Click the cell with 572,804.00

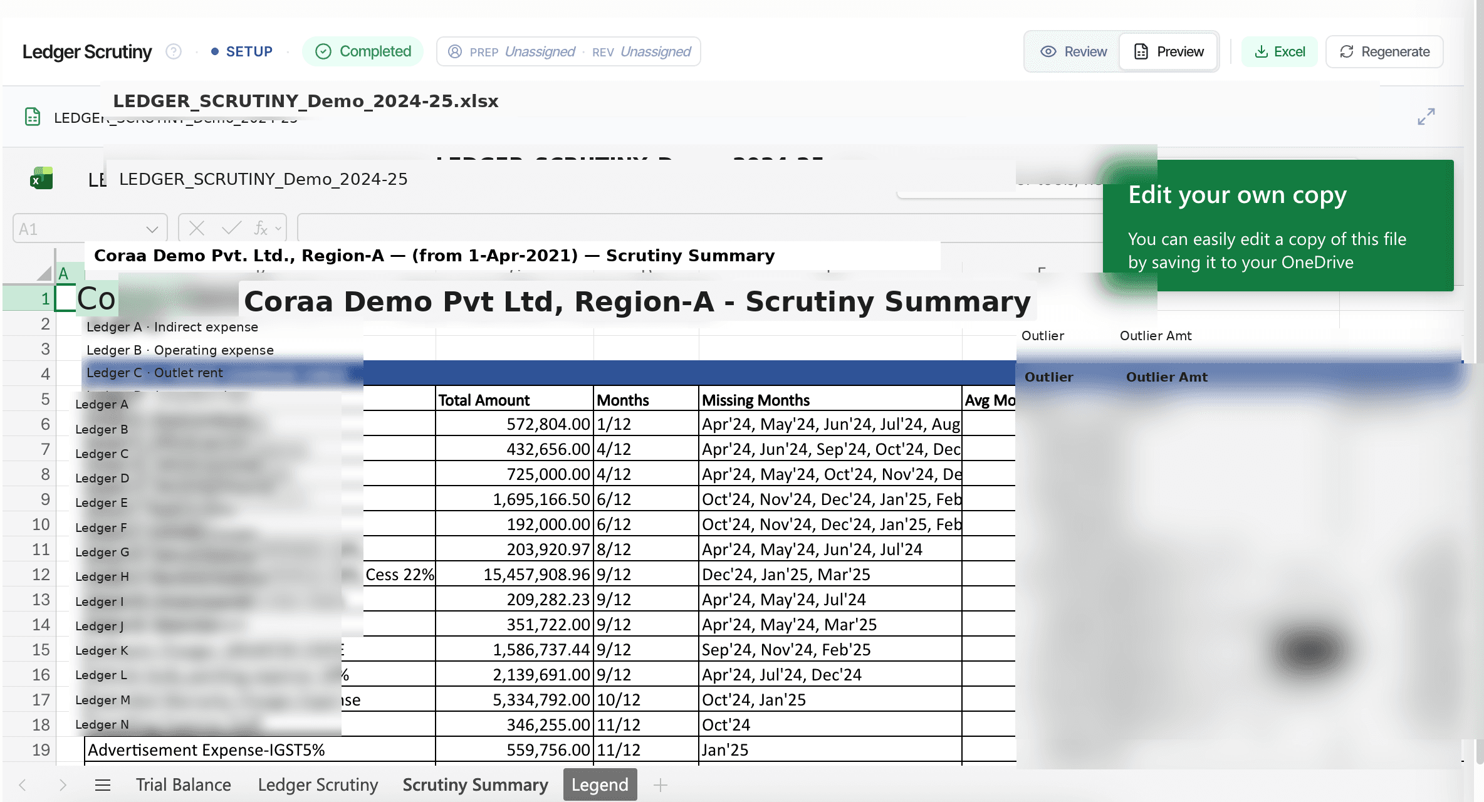pyautogui.click(x=515, y=424)
